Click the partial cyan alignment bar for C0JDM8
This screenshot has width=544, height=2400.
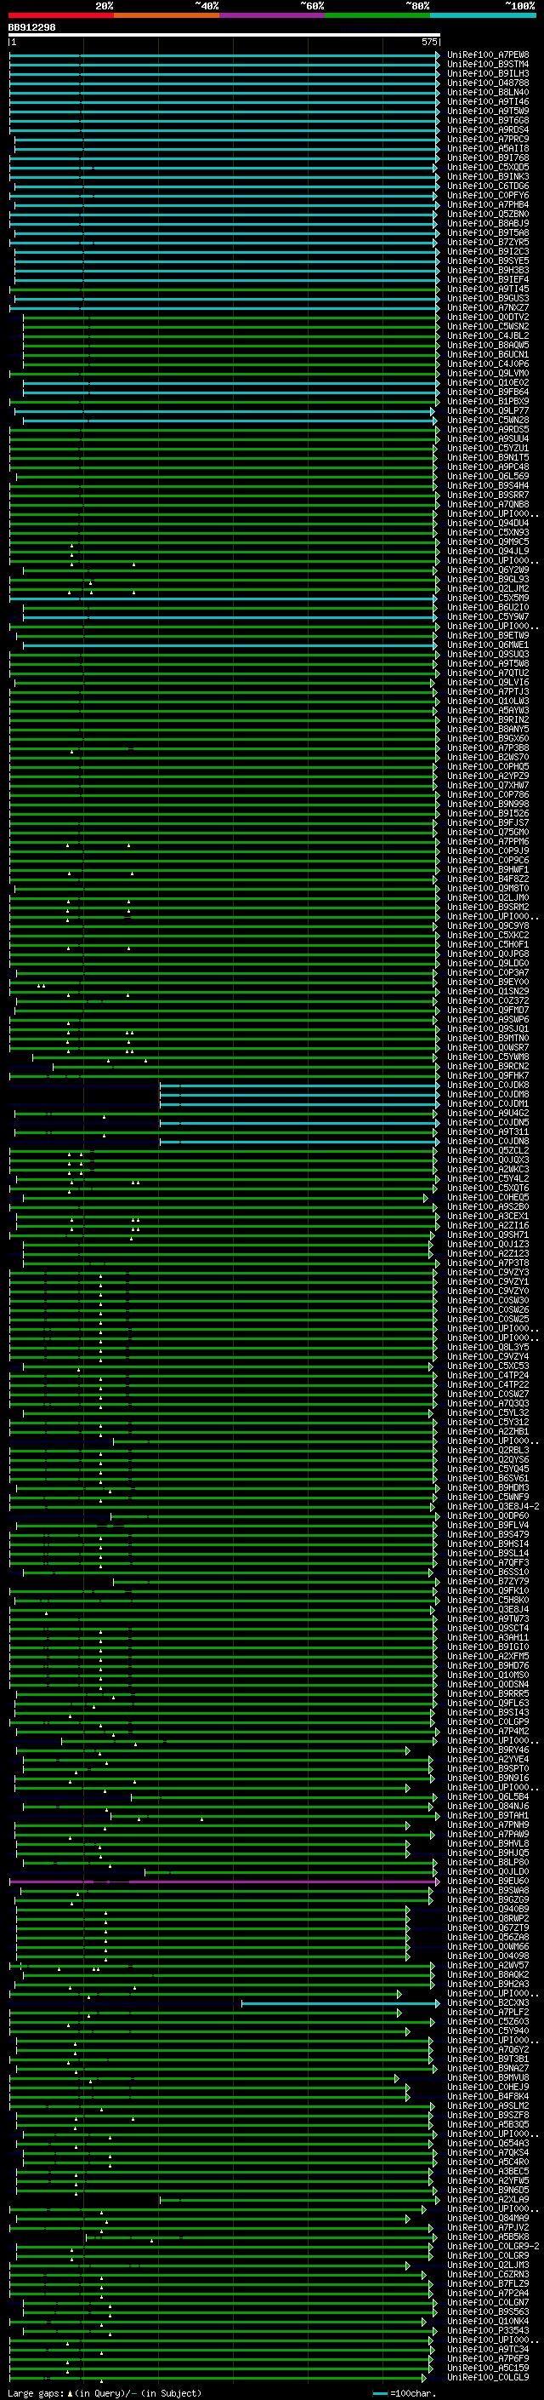(x=299, y=1095)
